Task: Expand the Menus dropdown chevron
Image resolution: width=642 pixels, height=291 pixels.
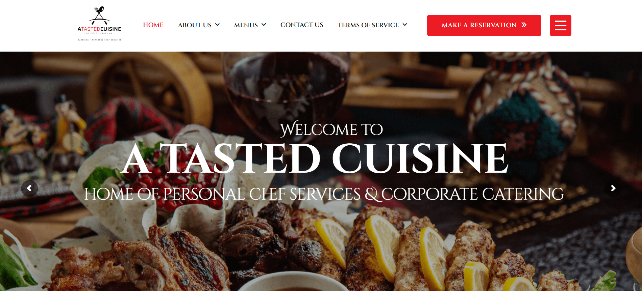Action: click(264, 25)
